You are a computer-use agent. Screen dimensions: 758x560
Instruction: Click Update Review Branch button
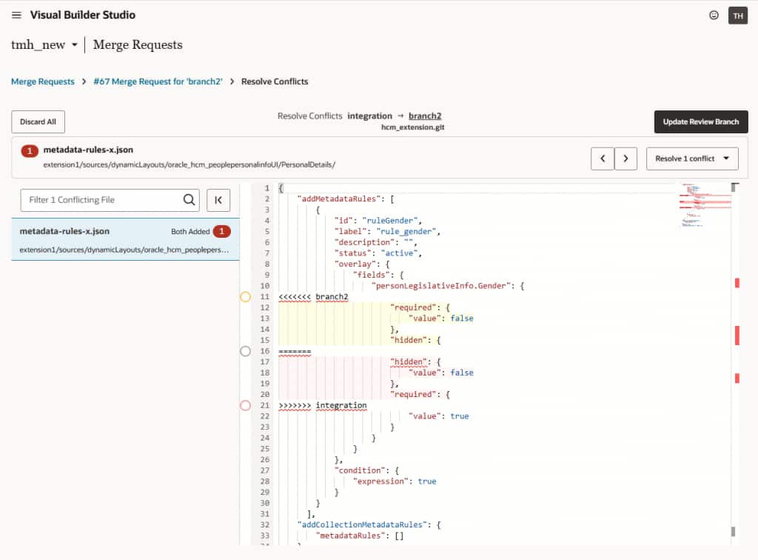coord(700,122)
